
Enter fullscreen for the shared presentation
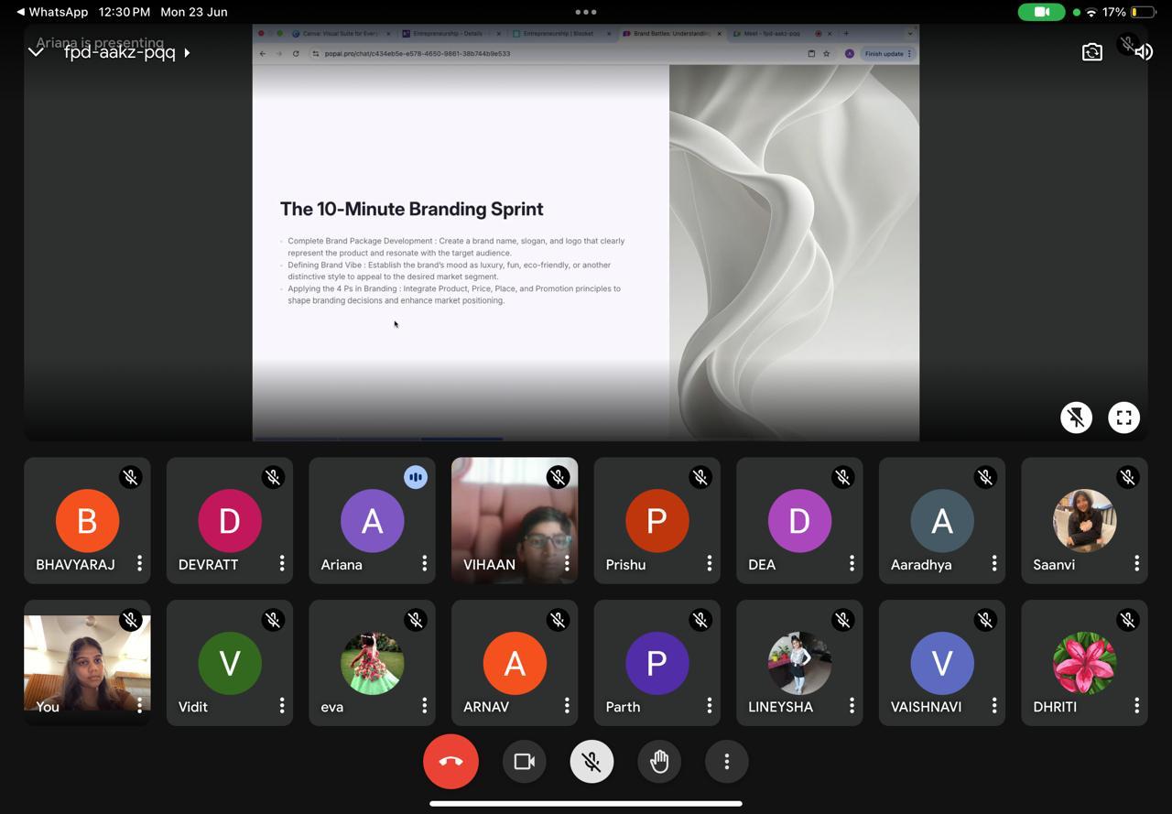click(x=1123, y=418)
